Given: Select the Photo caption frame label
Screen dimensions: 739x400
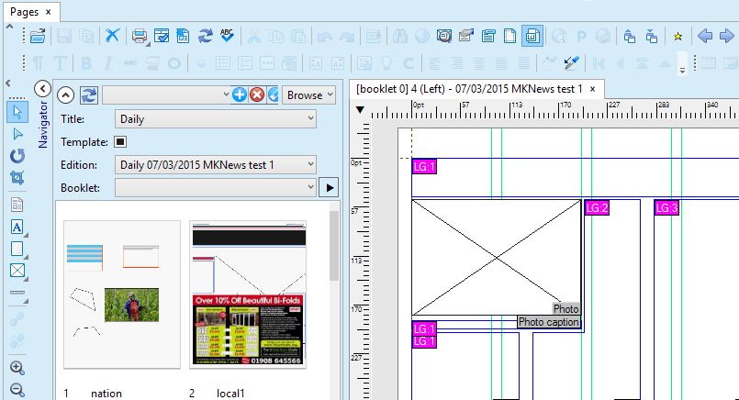Looking at the screenshot, I should pyautogui.click(x=549, y=322).
